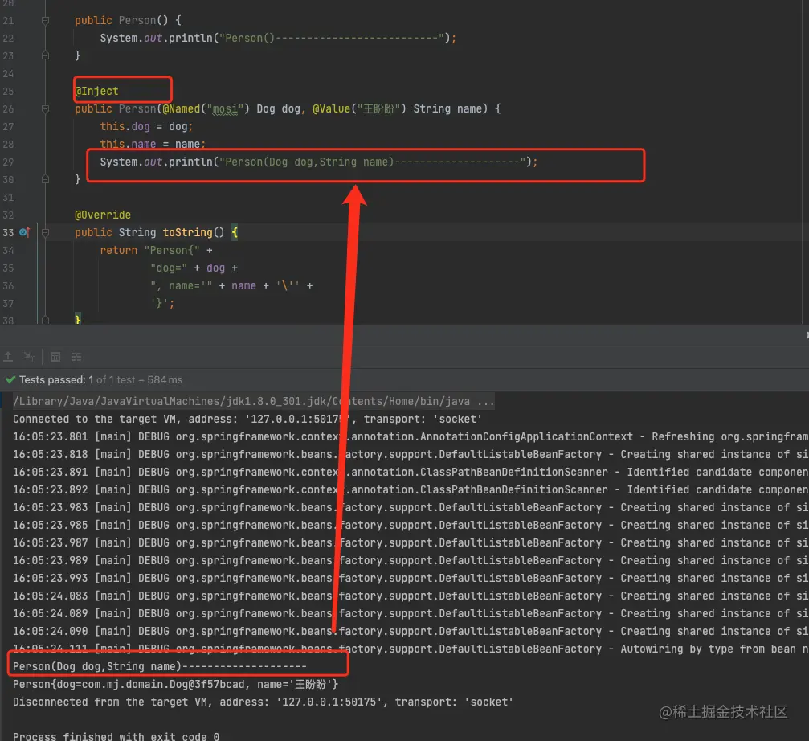Click the fold end marker at line 23
809x741 pixels.
pyautogui.click(x=46, y=55)
